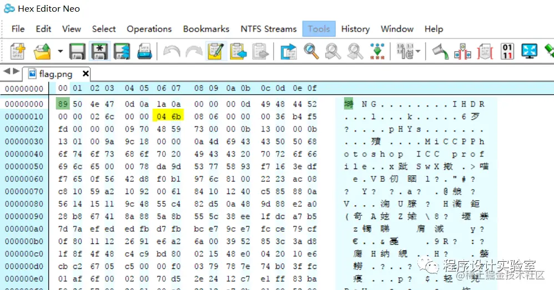Click the Find magnifying glass icon
This screenshot has height=290, width=554.
[311, 52]
